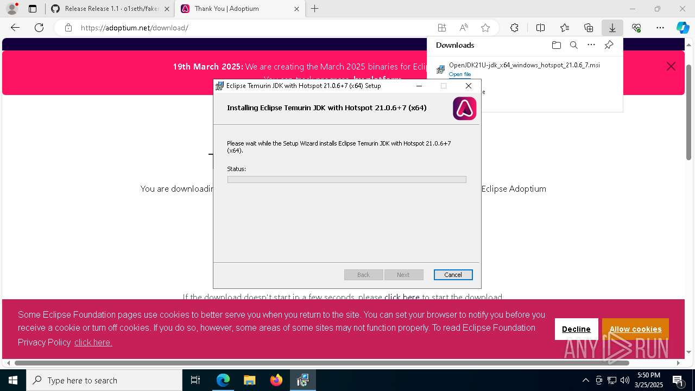Open the tab actions menu icon
This screenshot has height=391, width=695.
[33, 9]
